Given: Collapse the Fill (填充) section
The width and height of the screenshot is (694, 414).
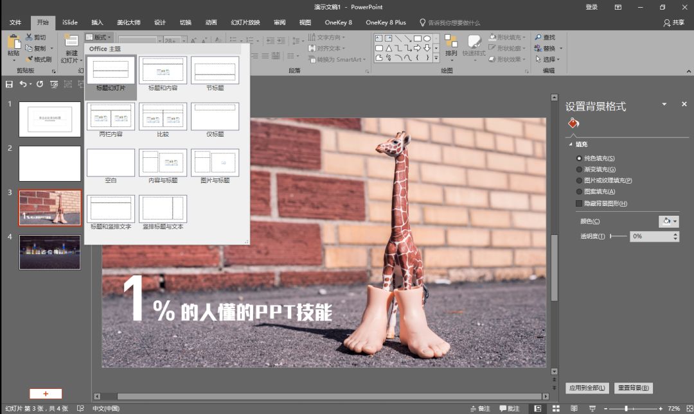Looking at the screenshot, I should 570,144.
